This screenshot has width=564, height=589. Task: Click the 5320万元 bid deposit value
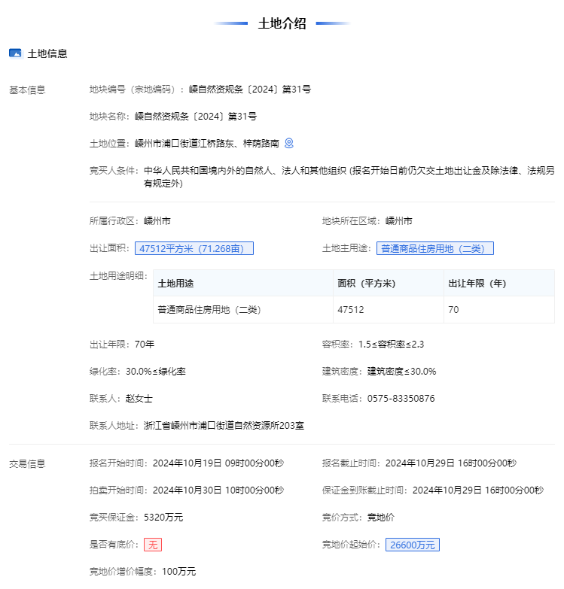tap(163, 518)
